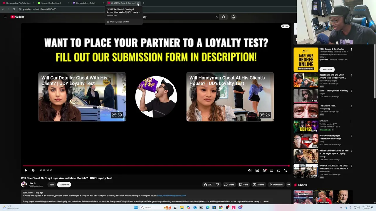Screen dimensions: 376x211
Task: Open options for Reacting To video
Action: pyautogui.click(x=351, y=75)
